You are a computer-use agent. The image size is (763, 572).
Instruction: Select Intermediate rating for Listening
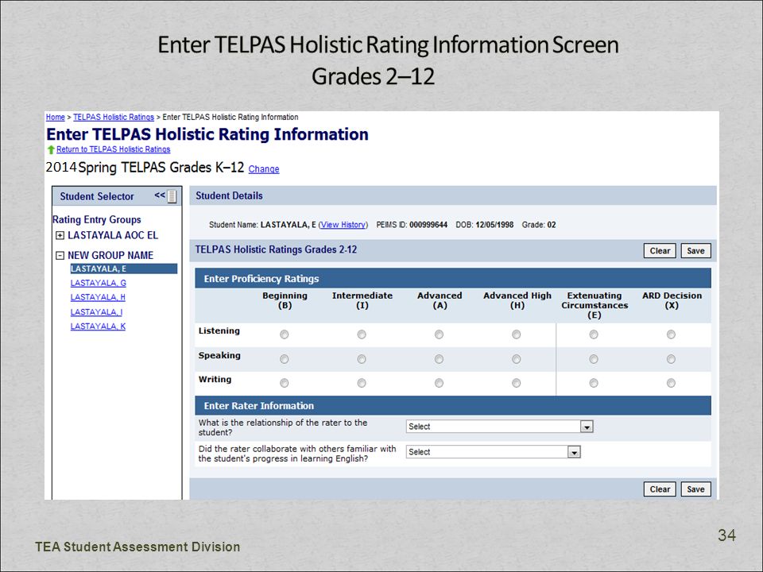pyautogui.click(x=362, y=334)
